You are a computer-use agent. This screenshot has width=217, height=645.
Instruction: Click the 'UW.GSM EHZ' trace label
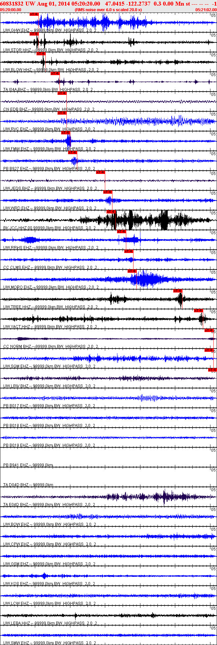[16, 564]
